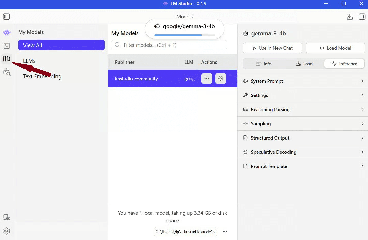Toggle the left sidebar panel icon
The width and height of the screenshot is (368, 240).
[x=6, y=17]
